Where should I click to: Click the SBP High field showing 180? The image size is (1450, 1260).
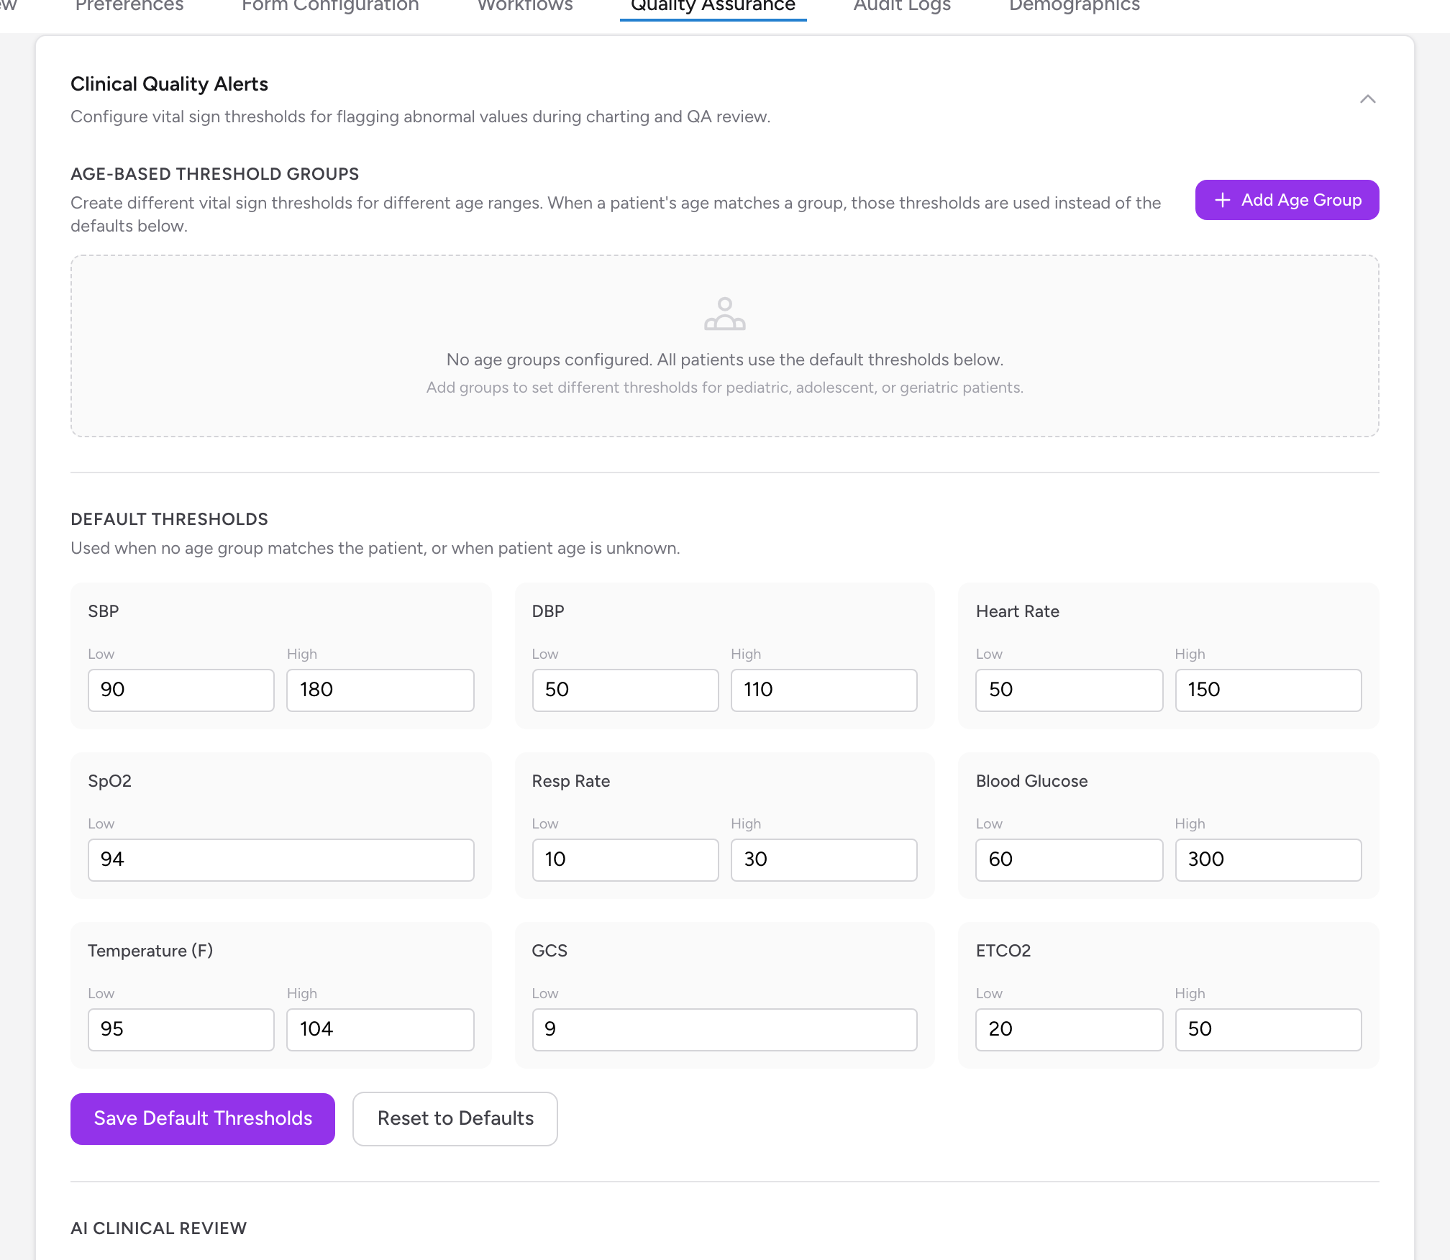(380, 690)
